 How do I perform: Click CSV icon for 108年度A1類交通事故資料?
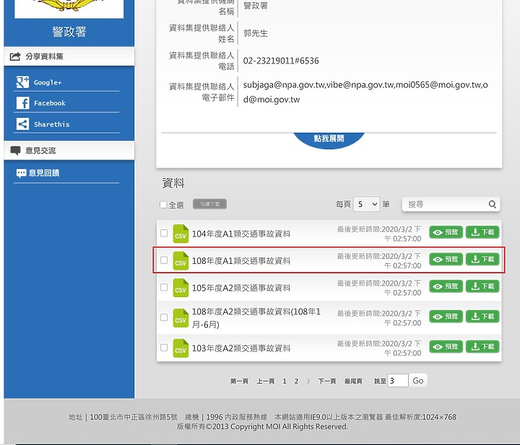click(181, 260)
